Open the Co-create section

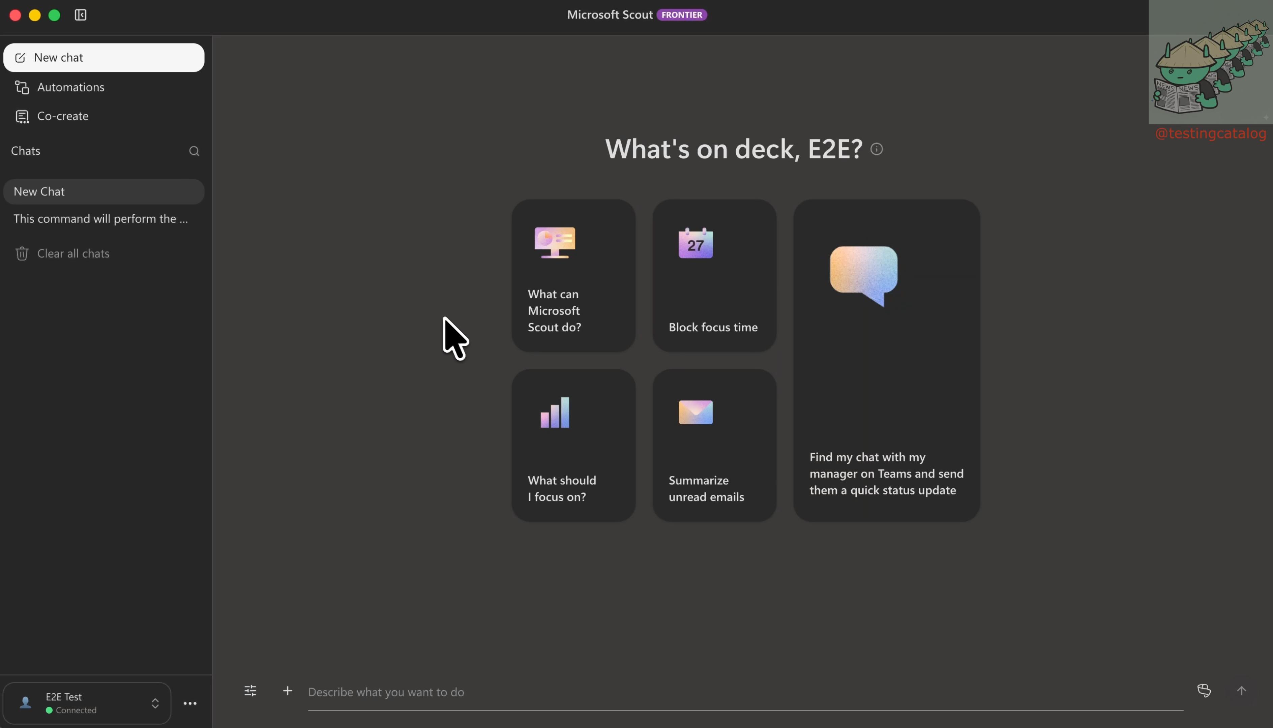104,116
